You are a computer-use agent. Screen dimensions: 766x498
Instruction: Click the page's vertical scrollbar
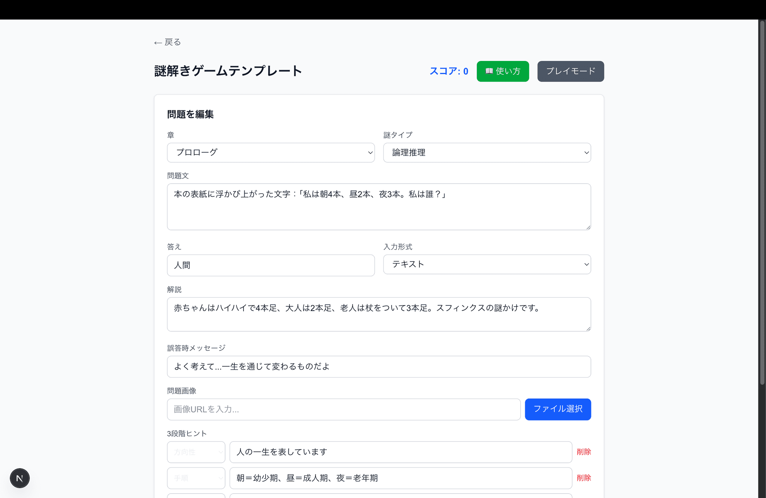(x=762, y=202)
